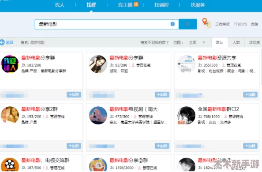
Task: Open the cartoon cat avatar of 分享②群
Action: [x=98, y=165]
